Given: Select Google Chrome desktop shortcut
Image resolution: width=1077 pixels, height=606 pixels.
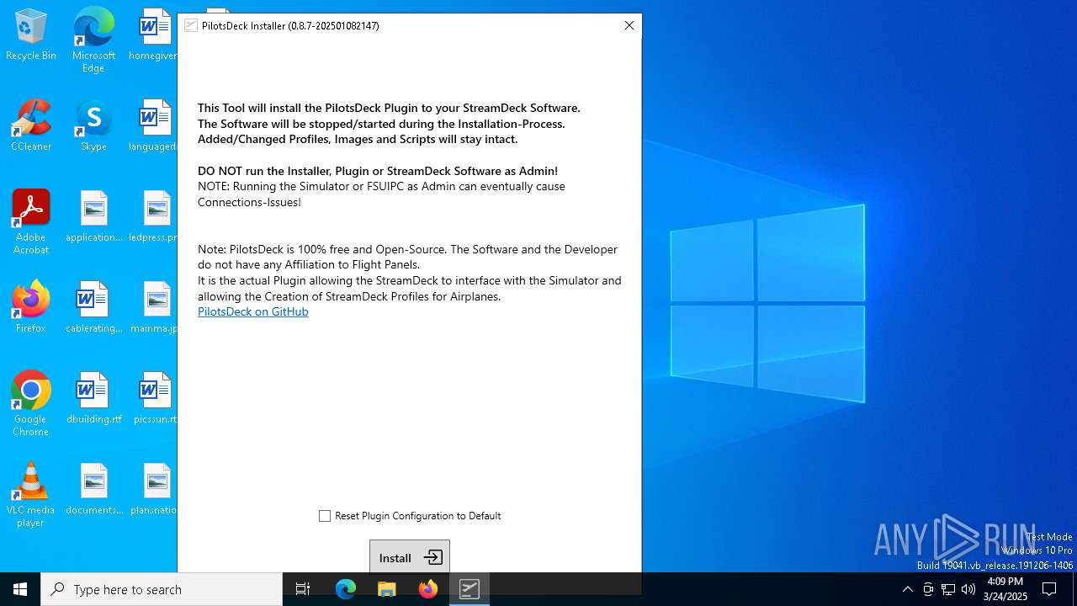Looking at the screenshot, I should click(31, 404).
